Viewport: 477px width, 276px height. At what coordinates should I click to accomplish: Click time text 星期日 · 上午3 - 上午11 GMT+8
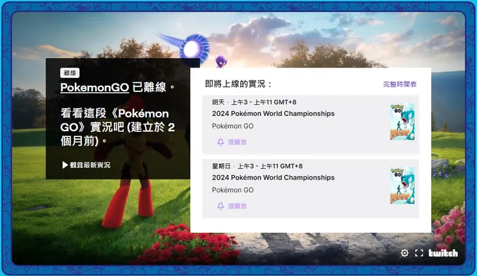[257, 166]
